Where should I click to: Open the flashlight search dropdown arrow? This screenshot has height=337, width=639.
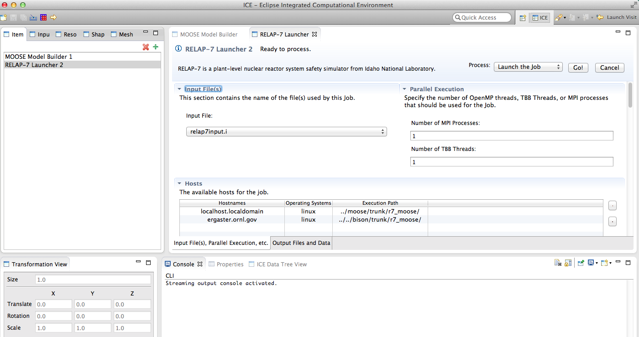pos(565,18)
